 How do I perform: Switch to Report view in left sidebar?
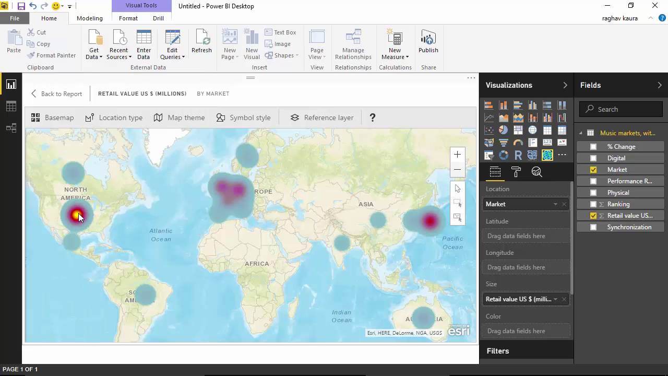tap(11, 85)
